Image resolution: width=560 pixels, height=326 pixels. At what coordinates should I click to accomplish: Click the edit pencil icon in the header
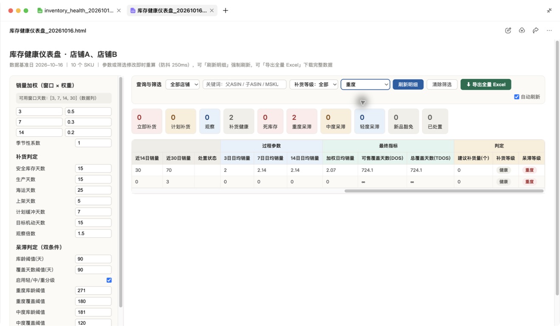coord(508,31)
